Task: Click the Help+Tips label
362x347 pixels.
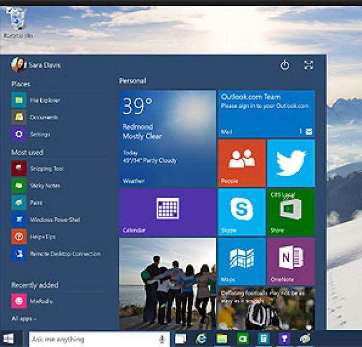Action: point(43,237)
